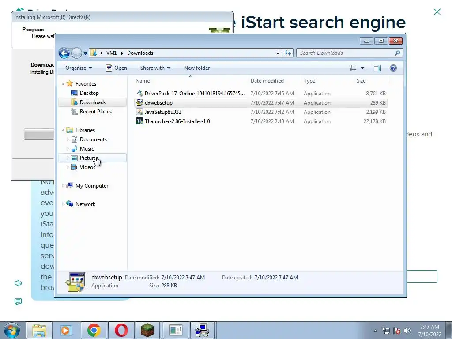Open Opera browser from the taskbar
This screenshot has width=452, height=339.
click(x=121, y=330)
